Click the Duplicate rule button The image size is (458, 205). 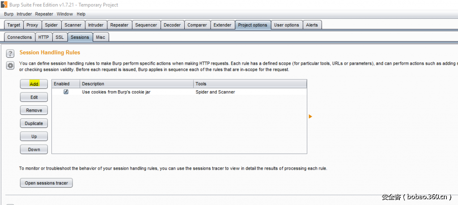point(34,123)
